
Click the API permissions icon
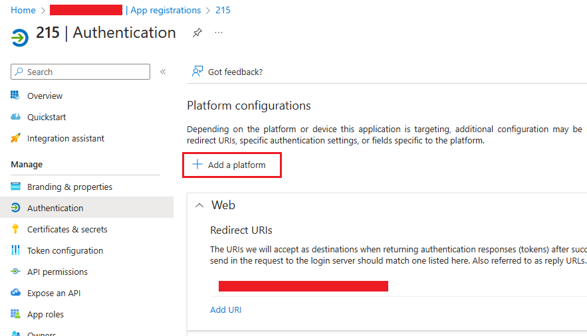click(x=16, y=272)
